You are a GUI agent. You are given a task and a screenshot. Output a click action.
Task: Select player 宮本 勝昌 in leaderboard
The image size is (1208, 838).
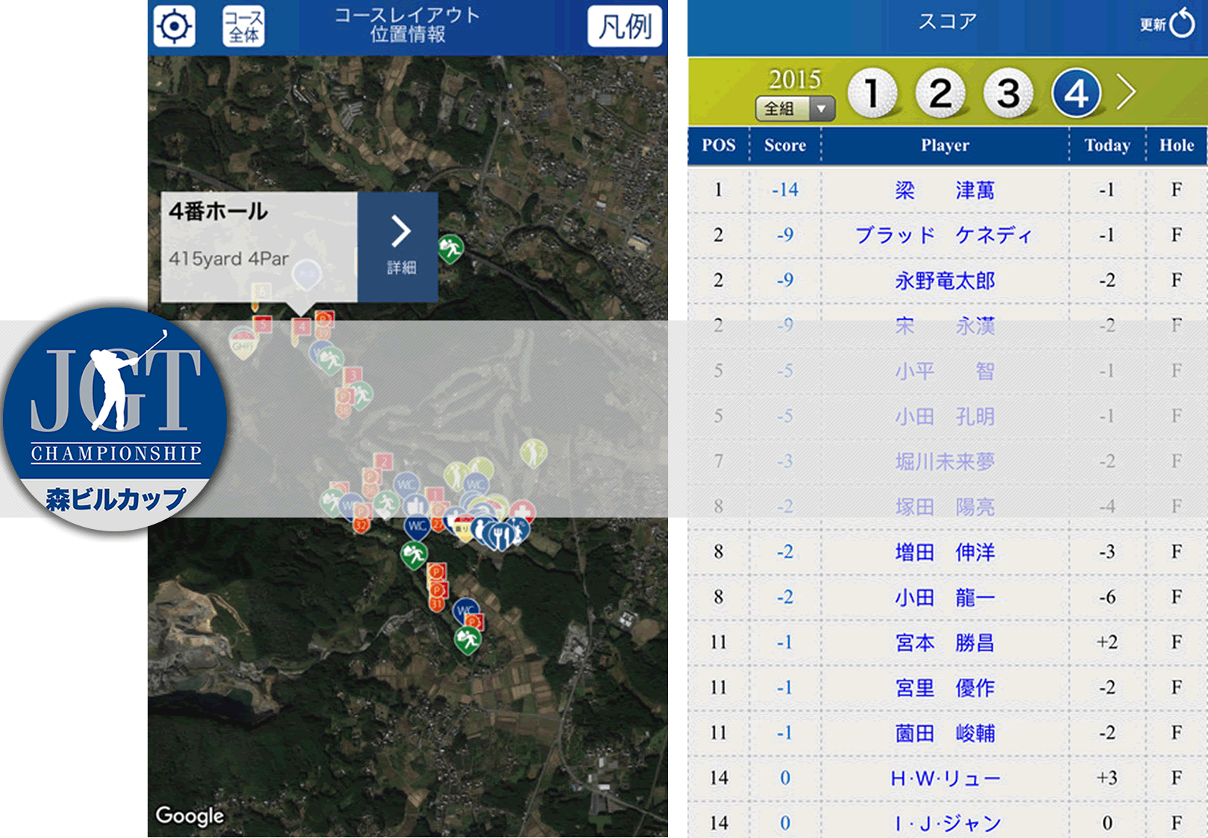[944, 642]
